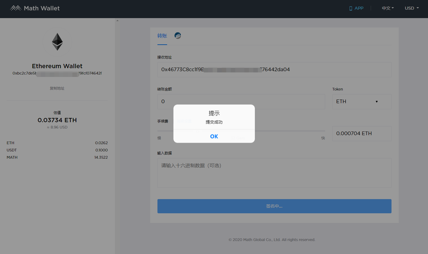Screen dimensions: 428x254
Task: Click the 快 fast label on fee slider
Action: pyautogui.click(x=323, y=138)
